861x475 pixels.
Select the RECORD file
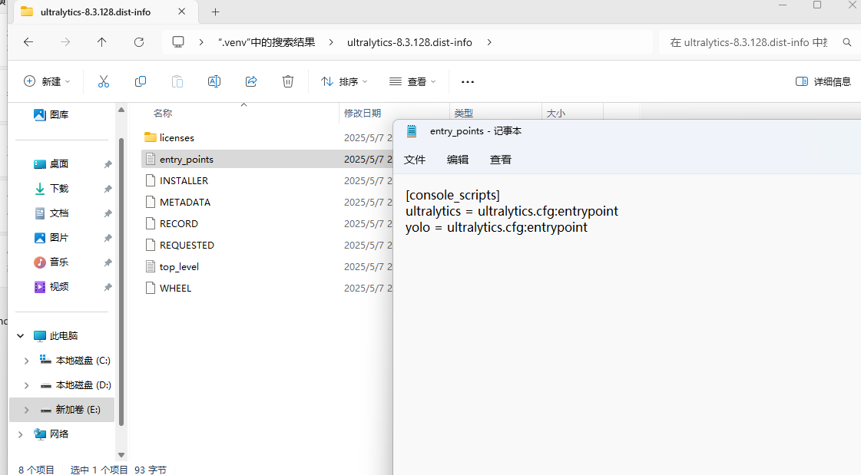coord(178,223)
